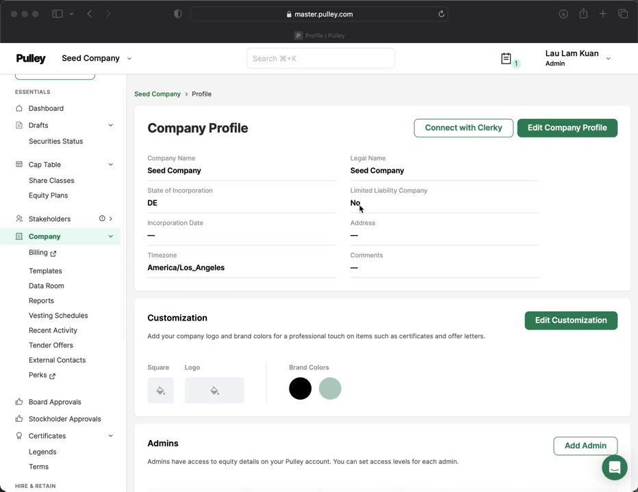Screen dimensions: 638x492
Task: Click the Drafts document icon
Action: click(19, 125)
